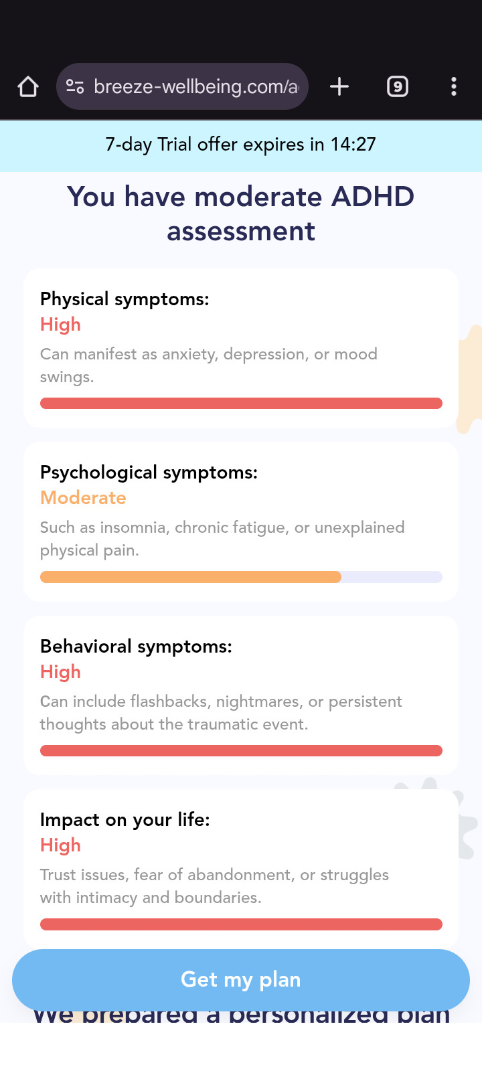482x1079 pixels.
Task: Click the Moderate rating label
Action: click(83, 498)
